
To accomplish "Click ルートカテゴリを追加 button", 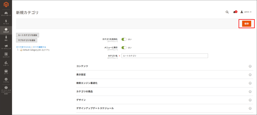I will coord(27,35).
